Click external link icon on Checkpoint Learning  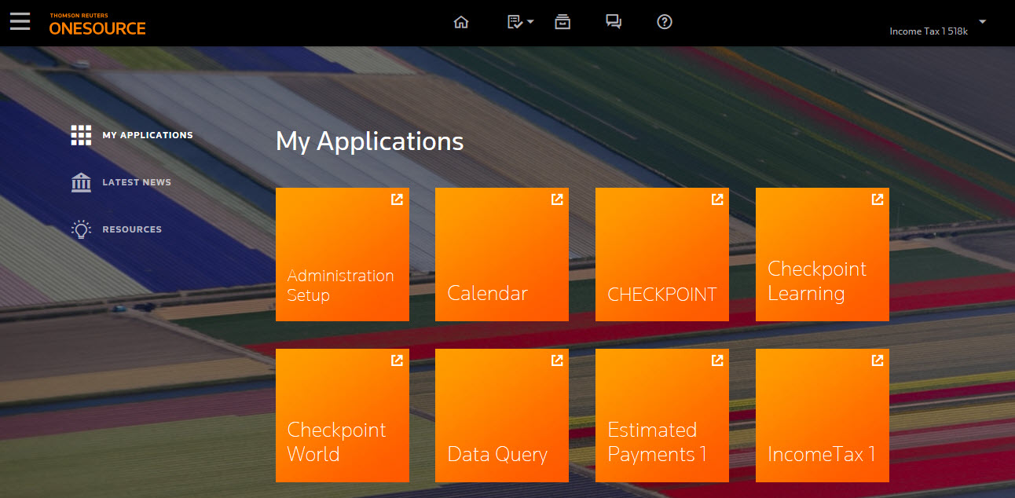coord(878,200)
